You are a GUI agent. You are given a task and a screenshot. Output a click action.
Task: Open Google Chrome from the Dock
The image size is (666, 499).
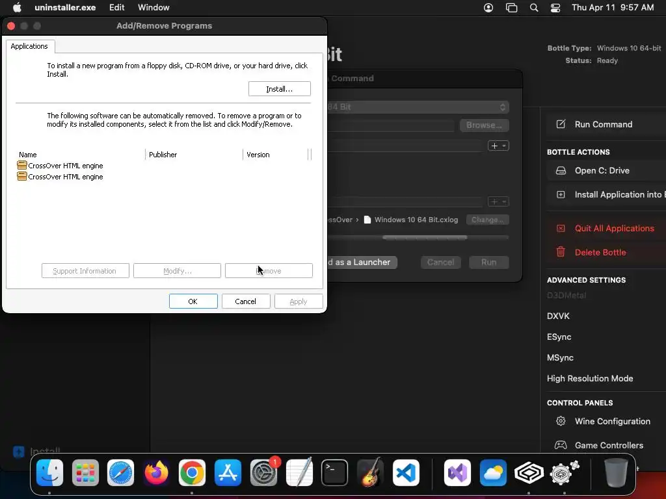[x=192, y=473]
